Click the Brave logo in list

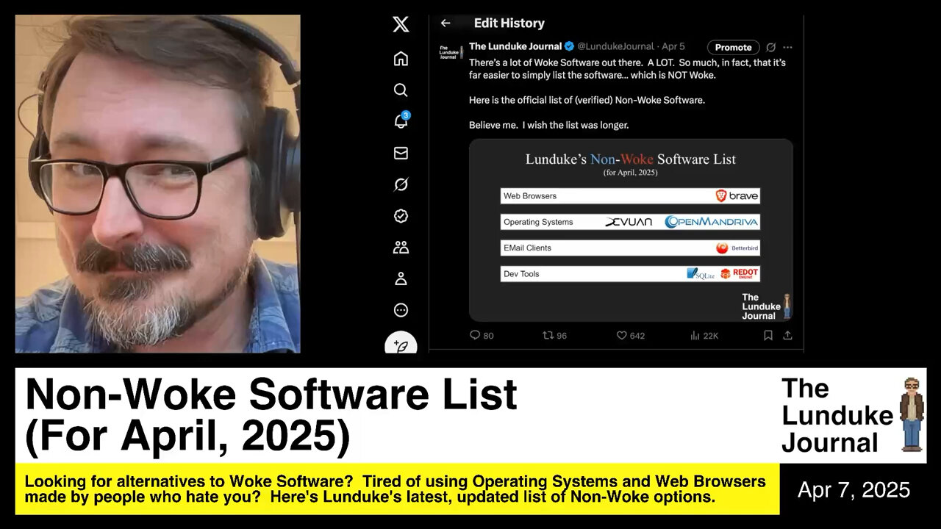point(737,195)
